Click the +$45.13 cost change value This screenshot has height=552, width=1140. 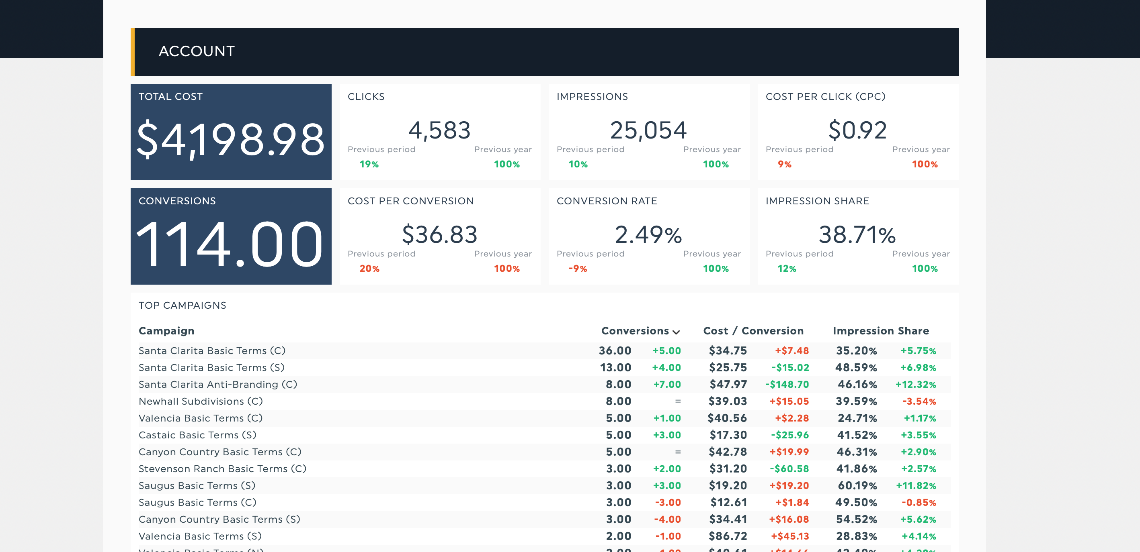790,536
